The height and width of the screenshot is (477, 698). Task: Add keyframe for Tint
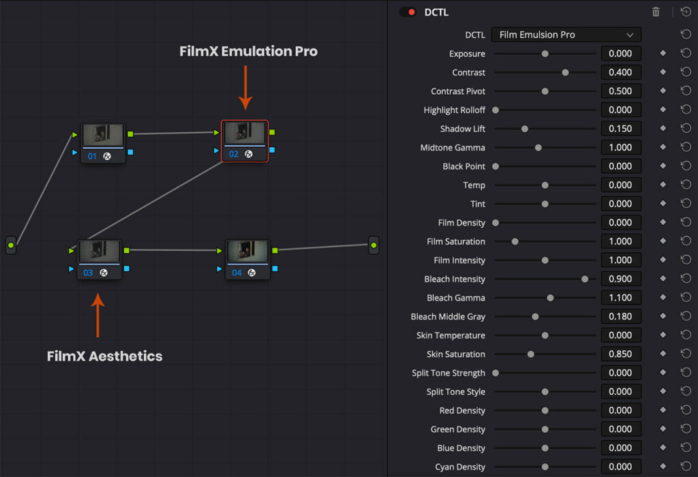click(663, 203)
